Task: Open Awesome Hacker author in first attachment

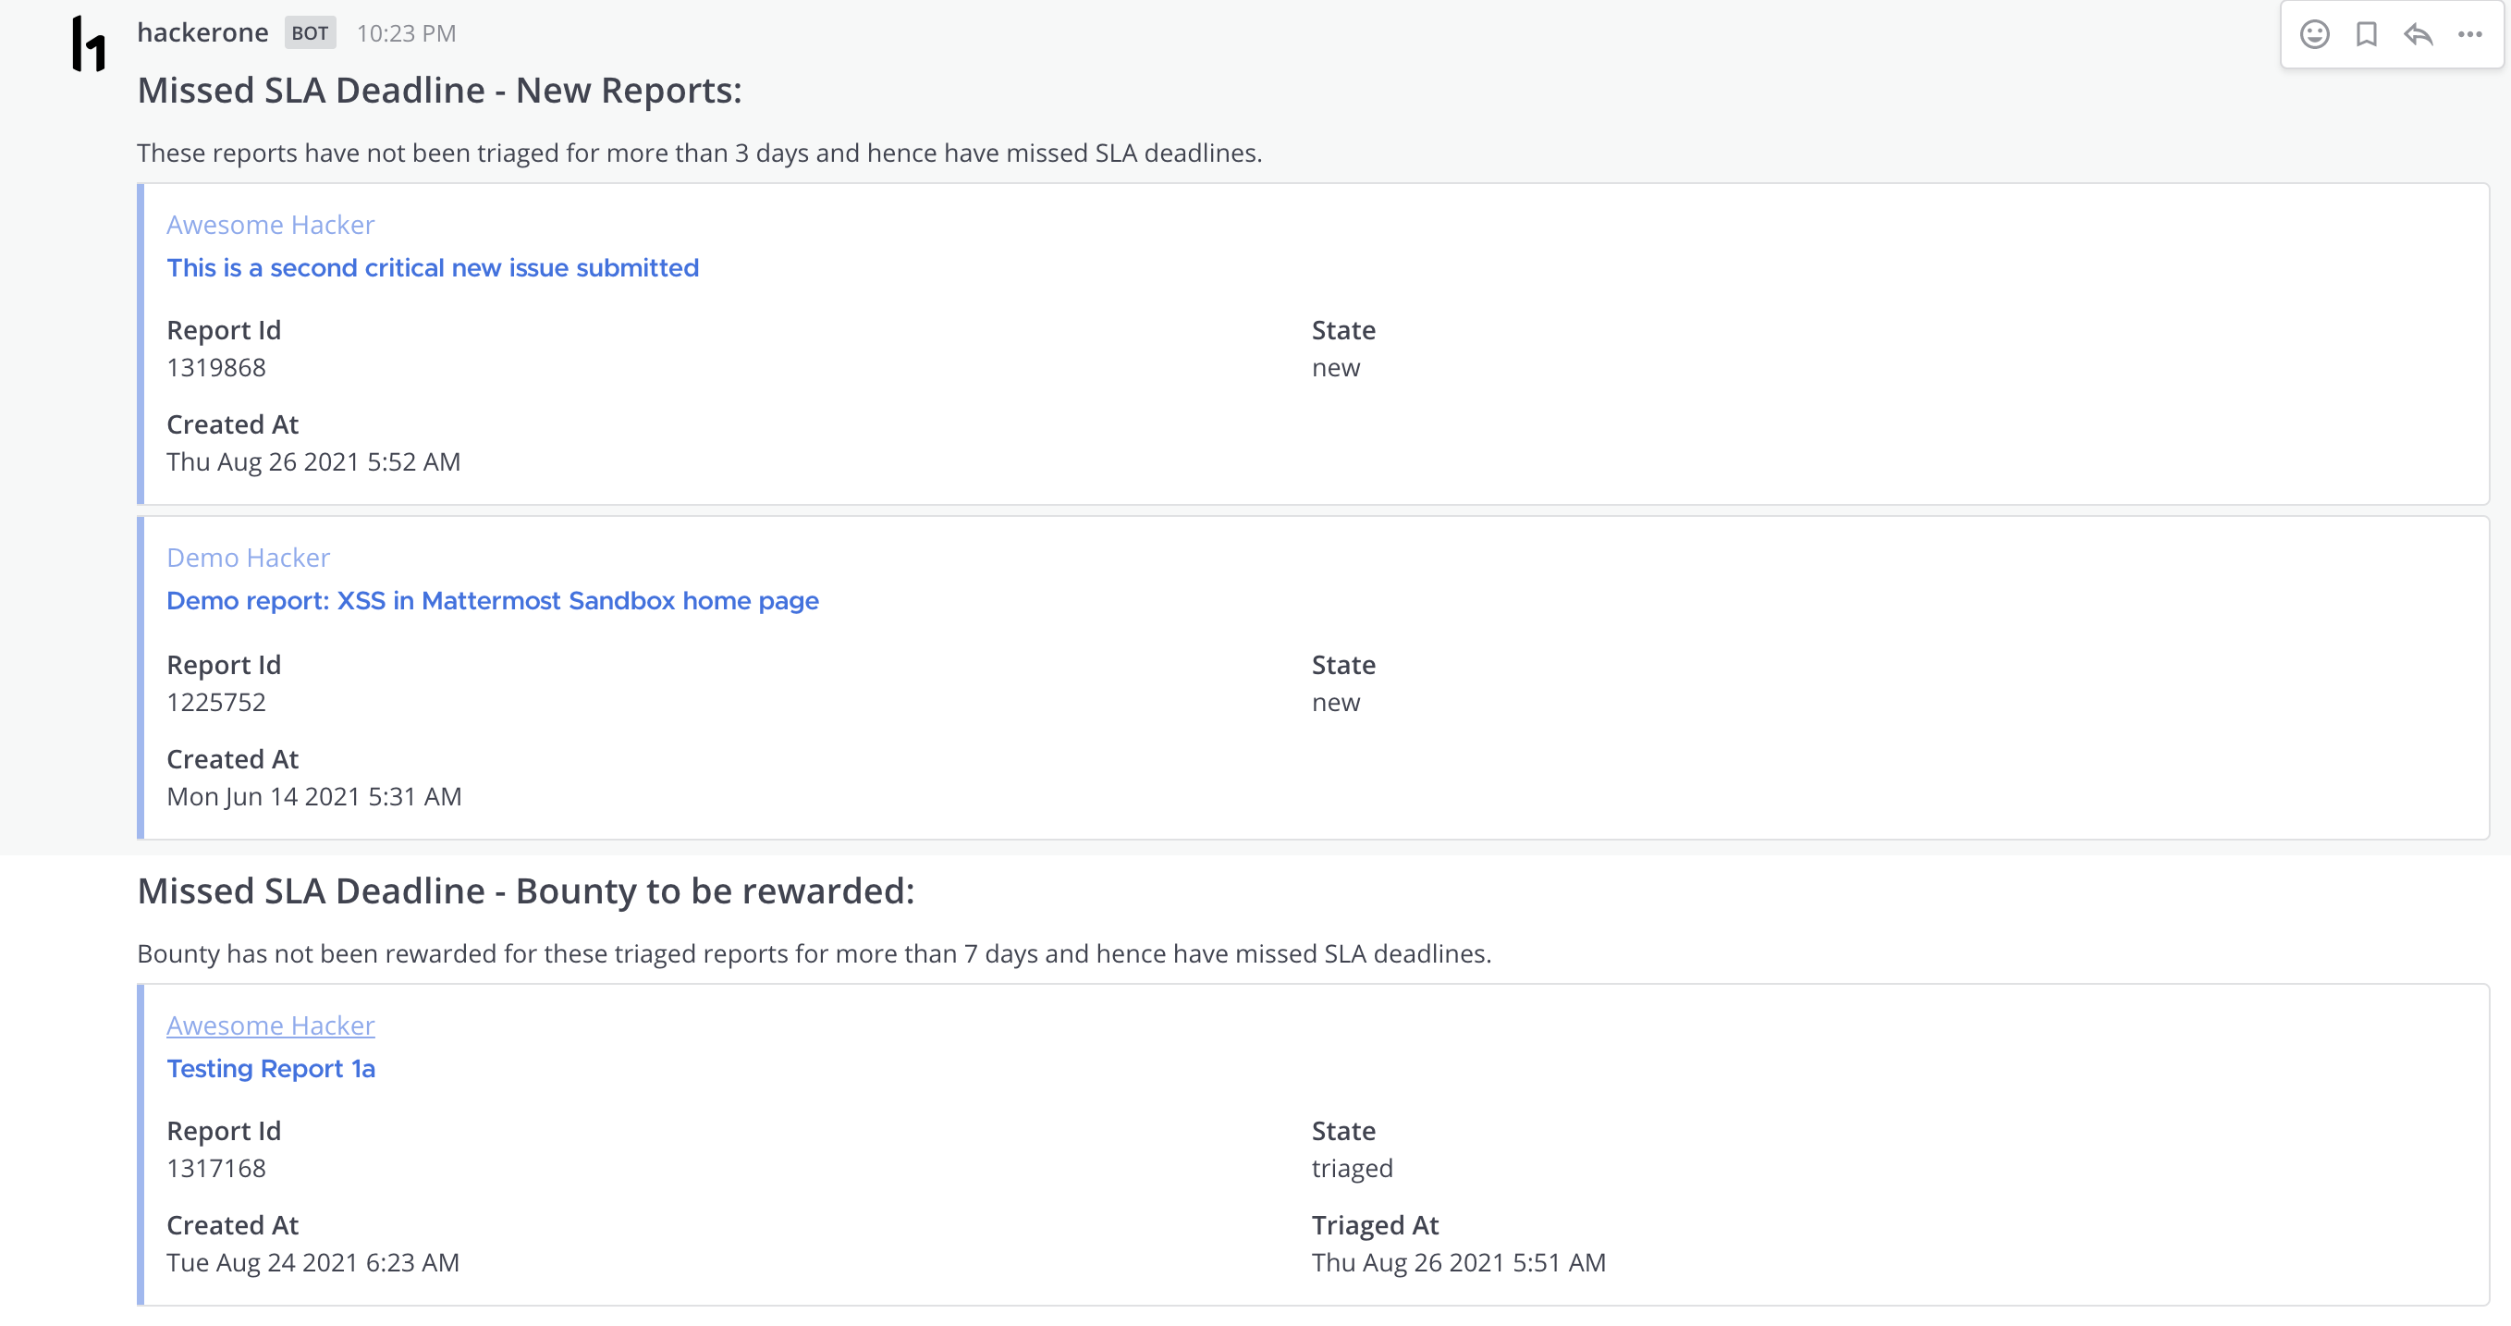Action: [270, 225]
